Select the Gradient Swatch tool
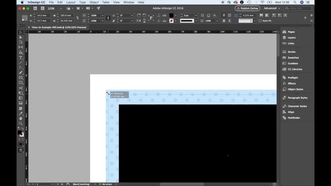331x186 pixels. [21, 98]
